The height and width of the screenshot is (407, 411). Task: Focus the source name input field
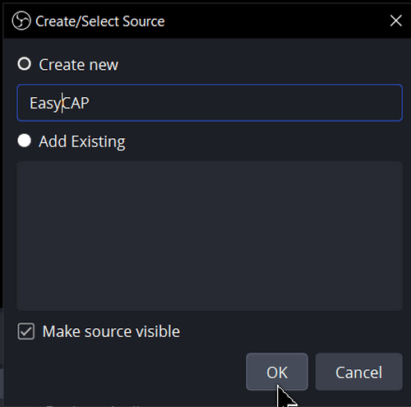point(210,103)
